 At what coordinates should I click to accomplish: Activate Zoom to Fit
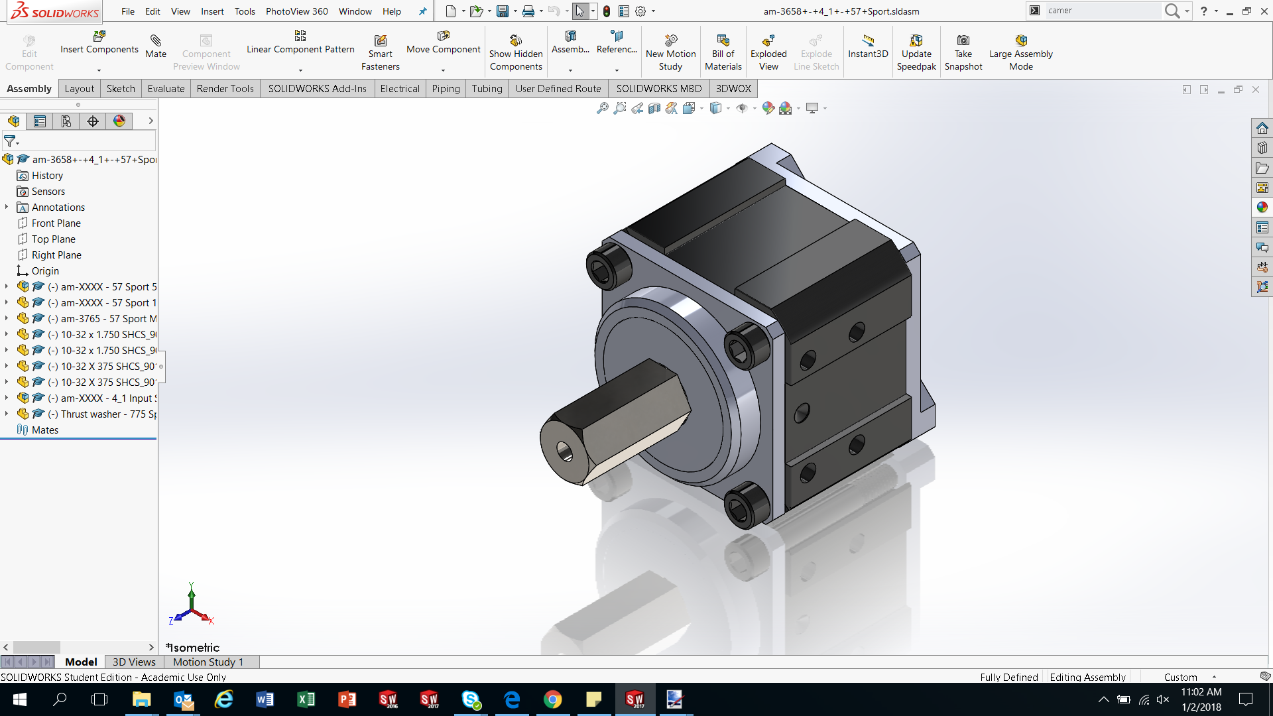click(602, 107)
